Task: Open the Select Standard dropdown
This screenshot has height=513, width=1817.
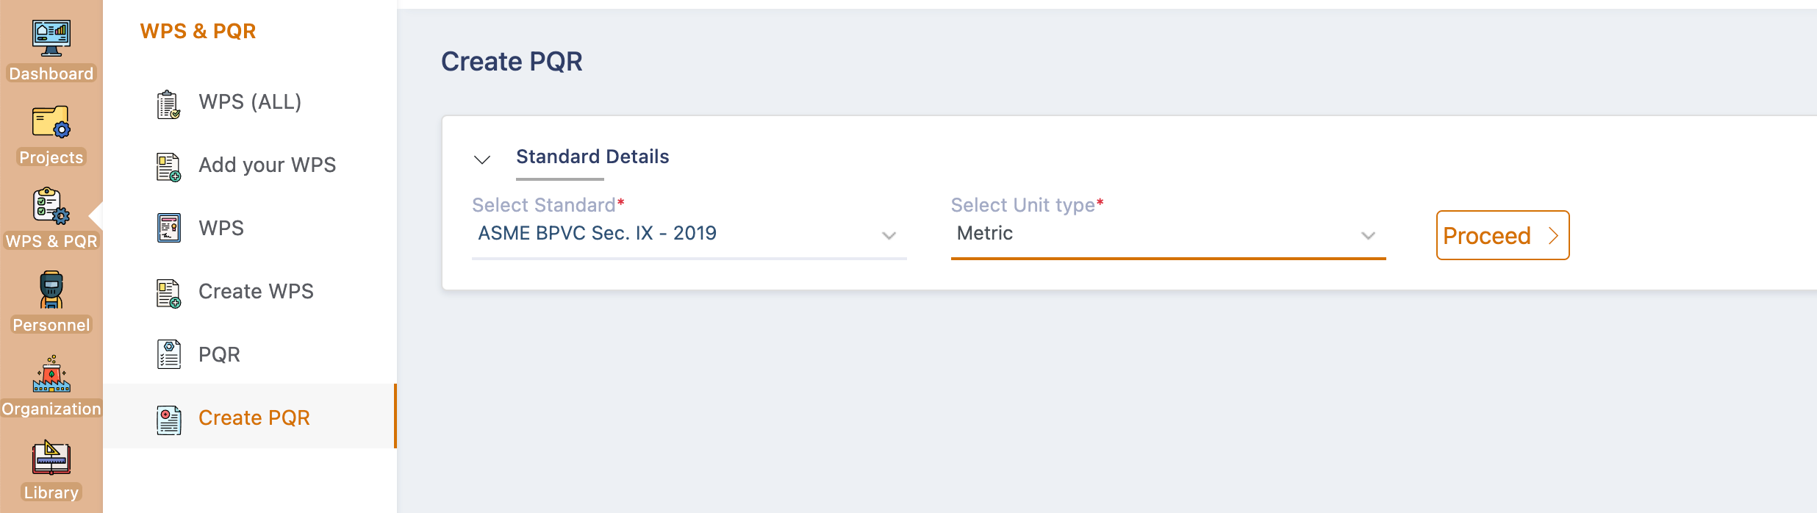Action: click(689, 234)
